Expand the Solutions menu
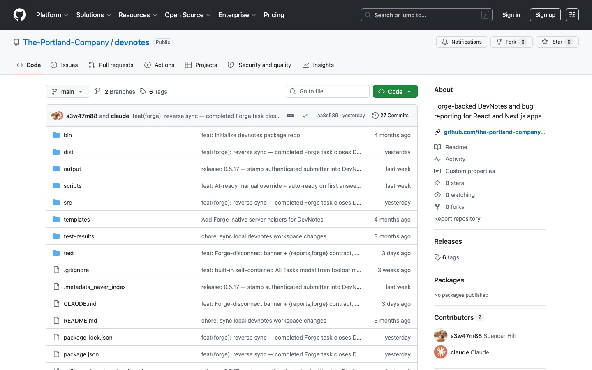 tap(94, 15)
